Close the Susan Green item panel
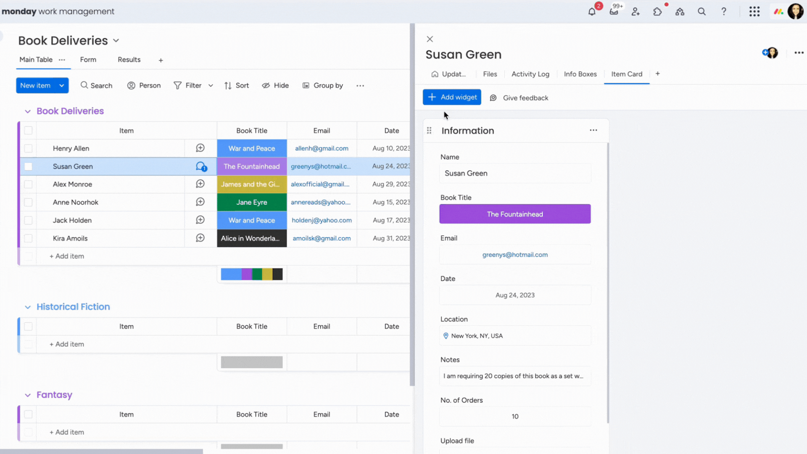The height and width of the screenshot is (454, 807). coord(430,39)
